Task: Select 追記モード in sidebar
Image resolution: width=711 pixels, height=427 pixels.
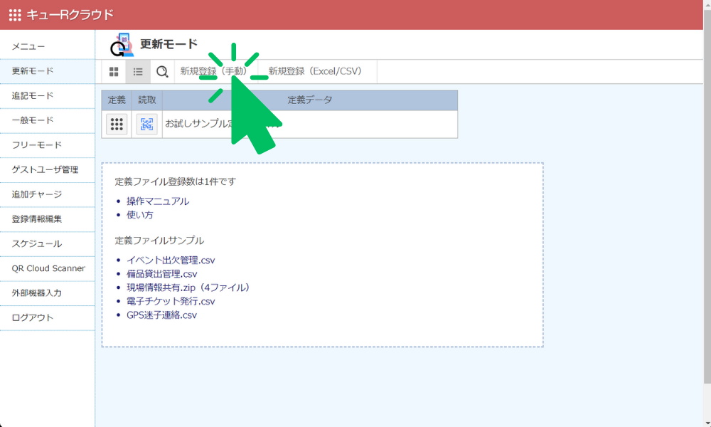Action: tap(47, 96)
